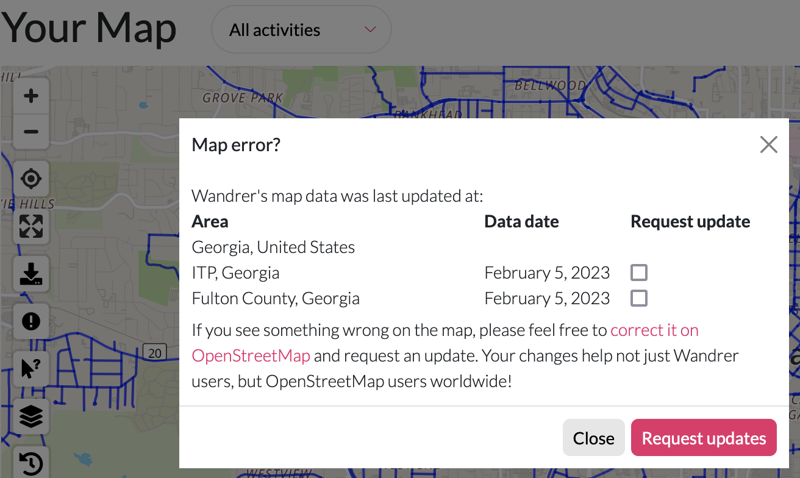
Task: Close the Map error dialog with X
Action: [x=769, y=144]
